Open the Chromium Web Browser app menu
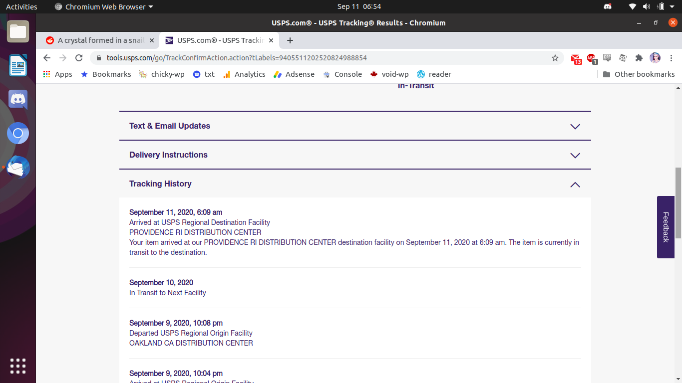The height and width of the screenshot is (383, 682). 103,7
